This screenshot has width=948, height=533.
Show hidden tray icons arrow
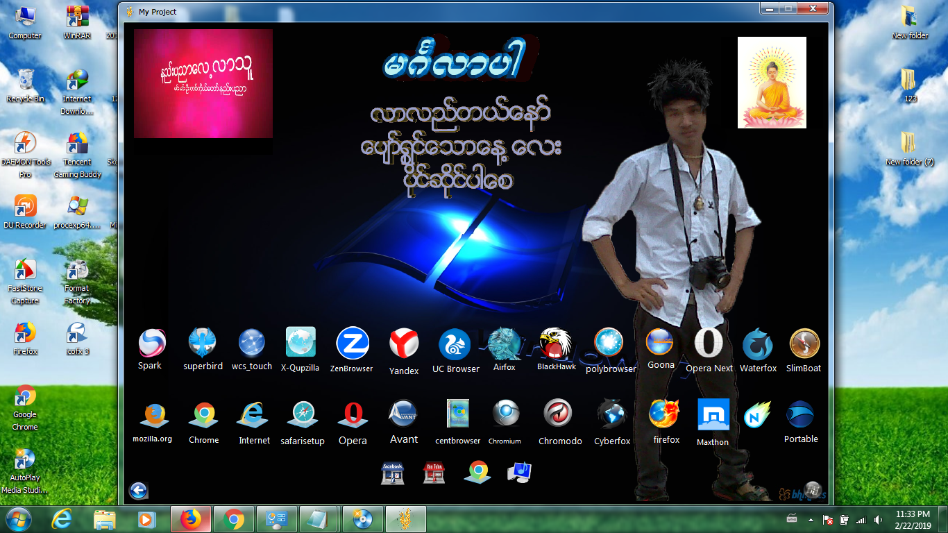click(x=811, y=519)
